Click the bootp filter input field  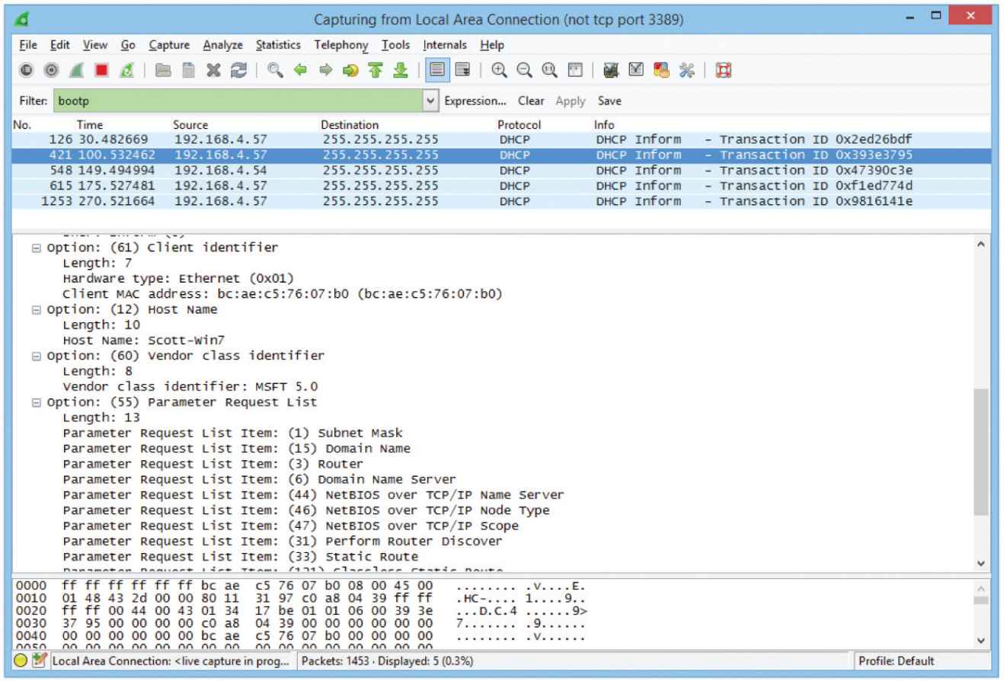239,101
